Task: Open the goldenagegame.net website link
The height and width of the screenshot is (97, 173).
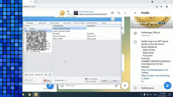Action: click(155, 70)
